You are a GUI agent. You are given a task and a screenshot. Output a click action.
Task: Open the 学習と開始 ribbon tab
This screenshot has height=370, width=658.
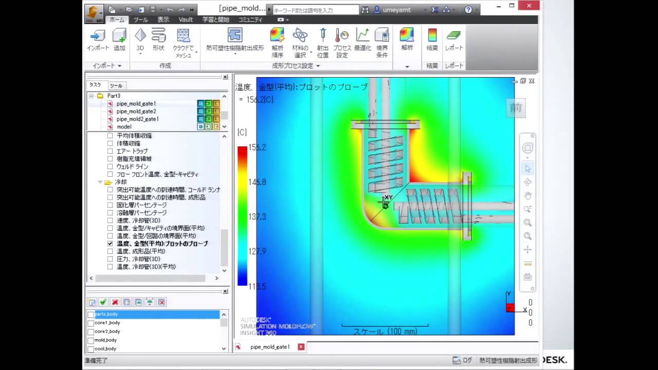click(216, 20)
